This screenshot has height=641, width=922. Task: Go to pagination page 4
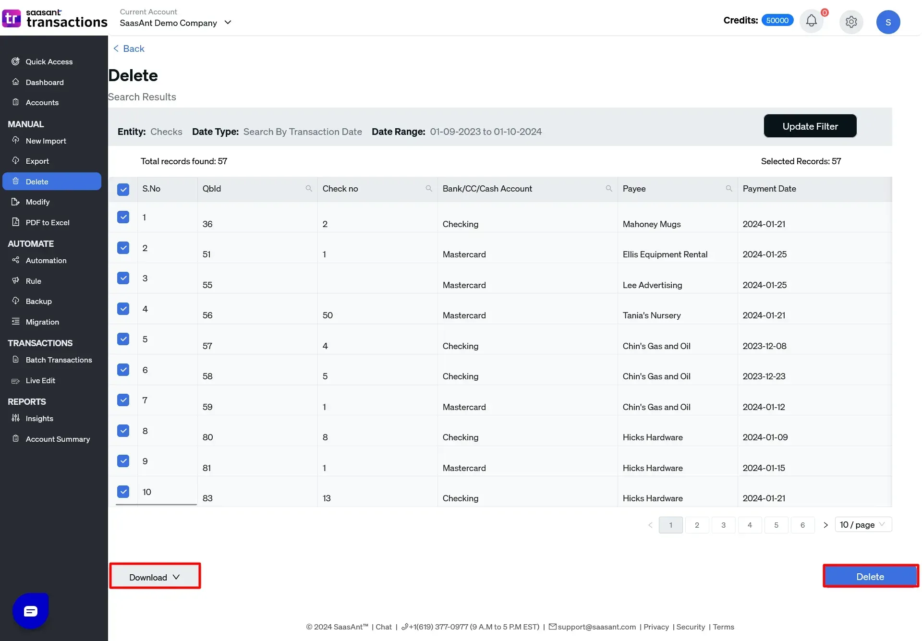pos(750,525)
